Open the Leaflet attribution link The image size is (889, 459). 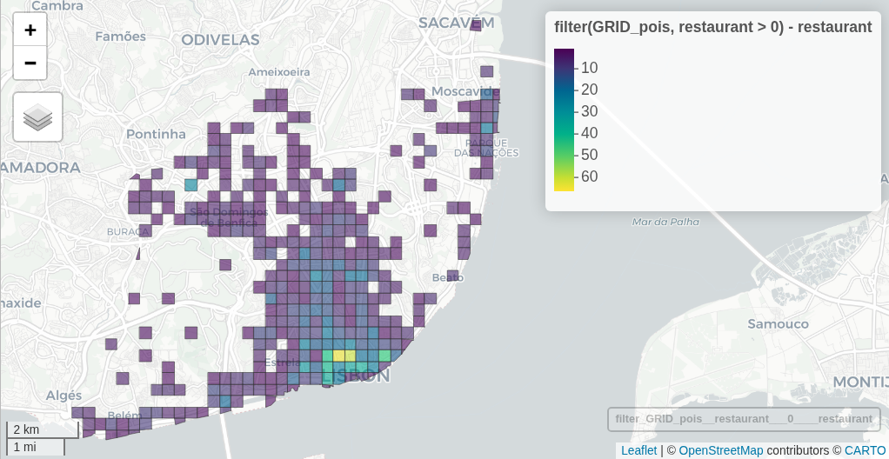pyautogui.click(x=638, y=450)
